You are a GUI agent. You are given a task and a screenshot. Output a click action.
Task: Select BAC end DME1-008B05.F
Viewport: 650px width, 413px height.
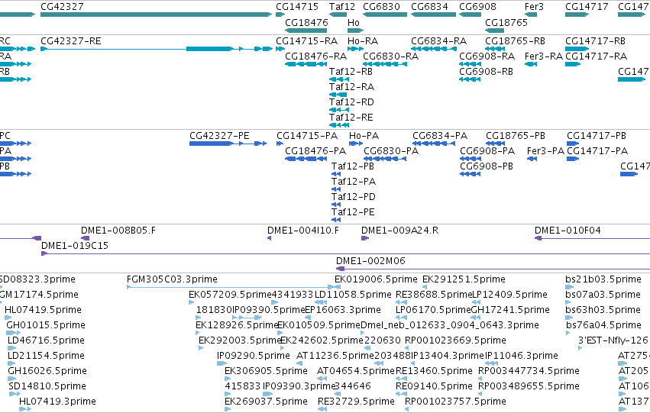(85, 238)
